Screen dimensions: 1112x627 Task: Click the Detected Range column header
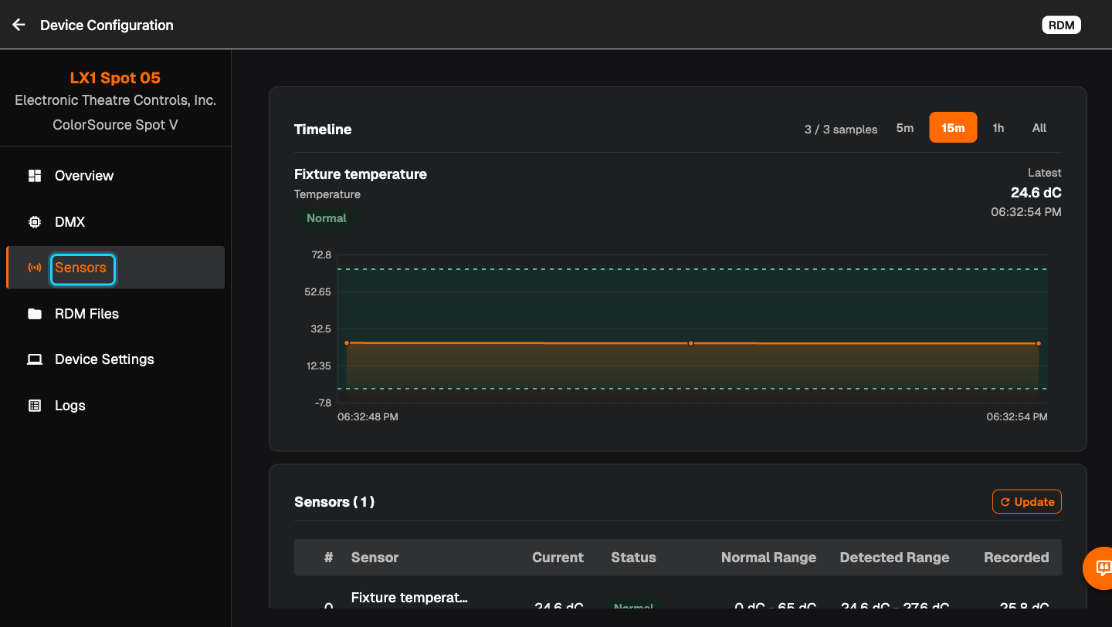(x=894, y=558)
